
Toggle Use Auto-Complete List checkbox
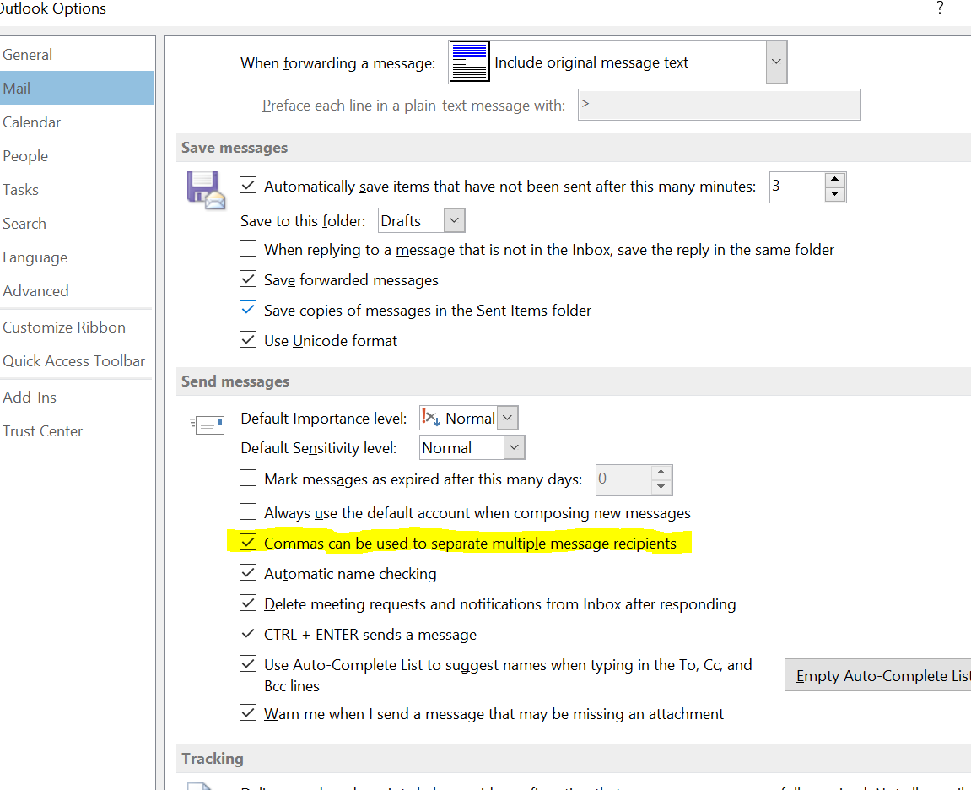pos(248,663)
